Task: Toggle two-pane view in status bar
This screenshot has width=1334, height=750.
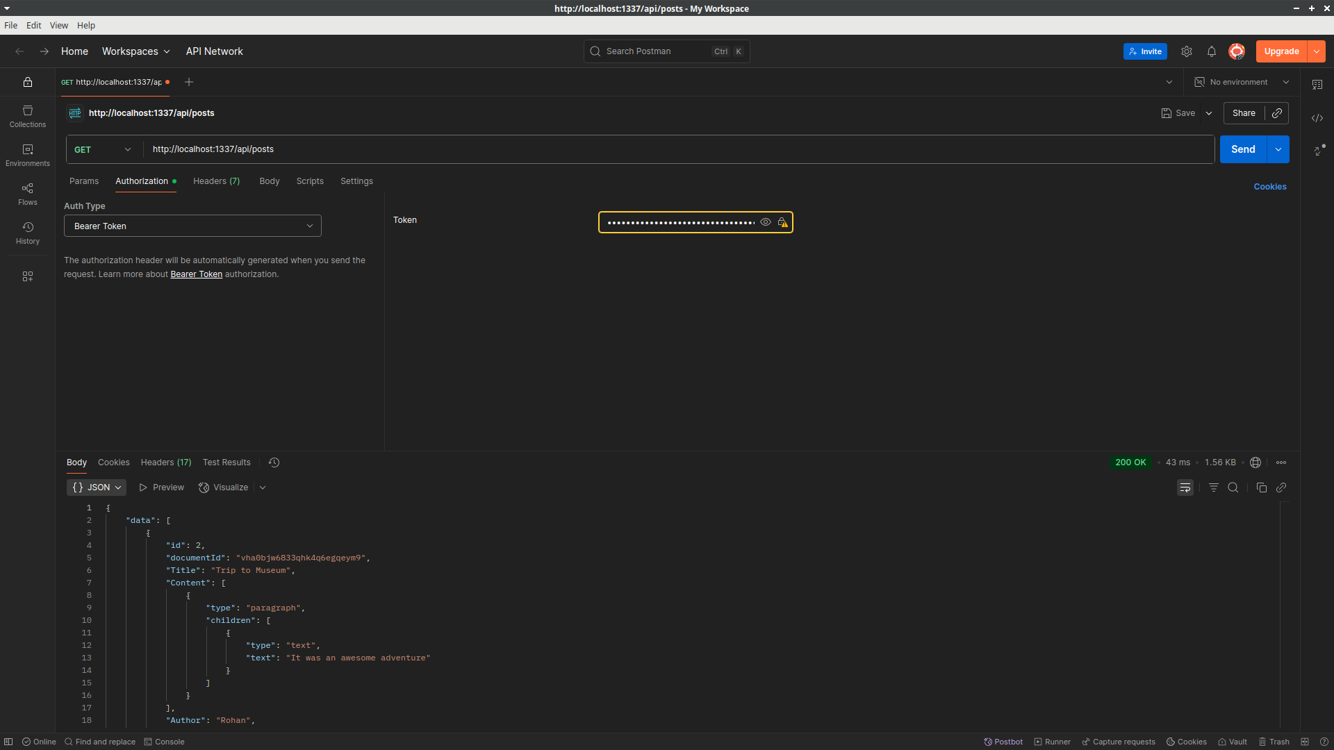Action: (x=1305, y=742)
